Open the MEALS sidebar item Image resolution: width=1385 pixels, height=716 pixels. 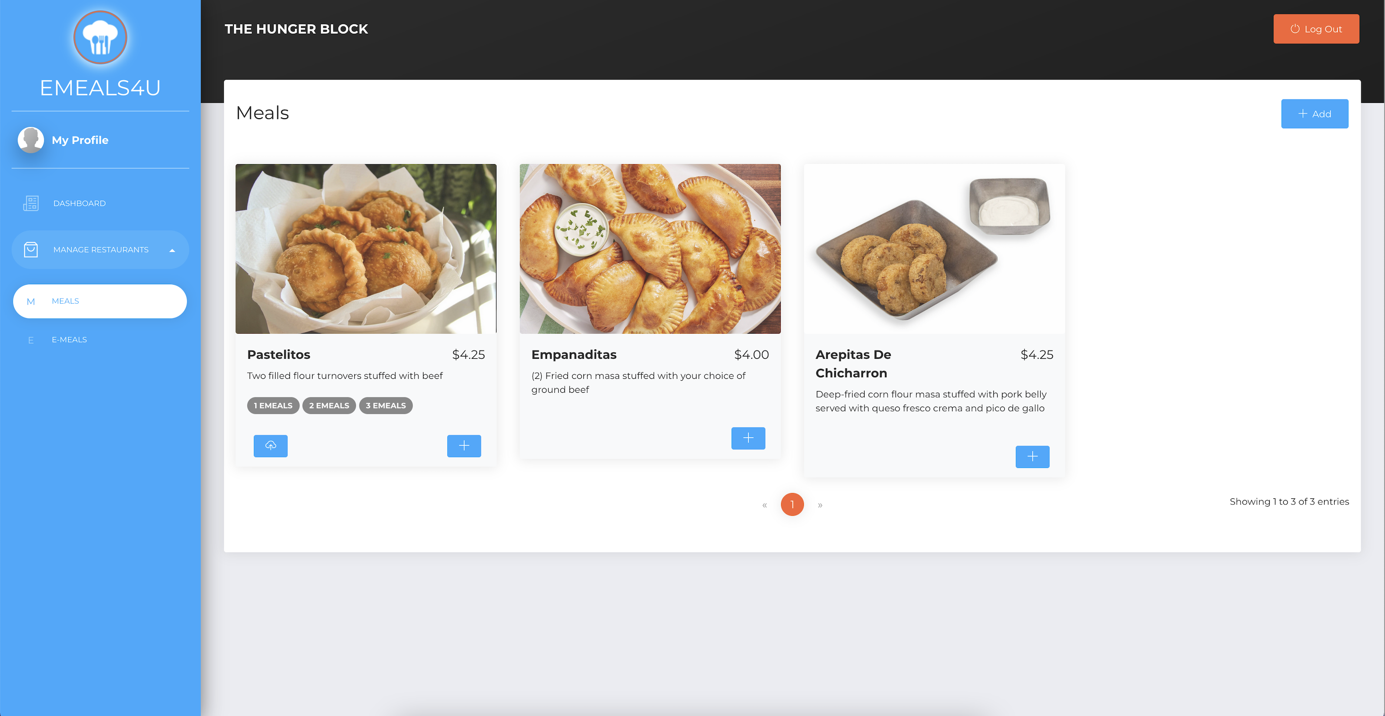tap(100, 302)
